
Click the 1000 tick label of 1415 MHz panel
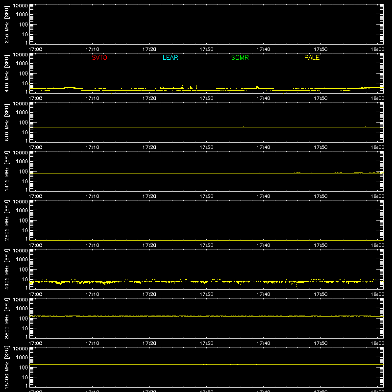coord(22,162)
